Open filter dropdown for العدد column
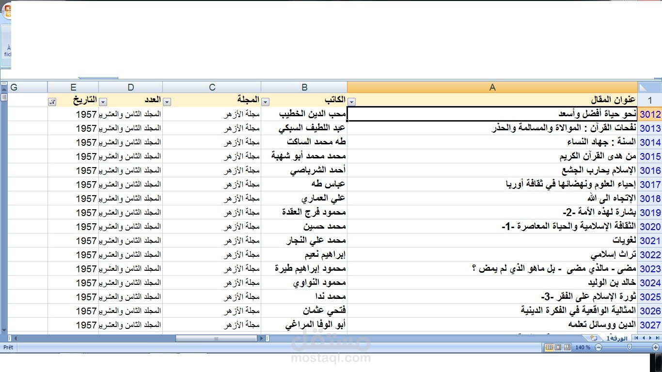Screen dimensions: 662x372 [103, 102]
